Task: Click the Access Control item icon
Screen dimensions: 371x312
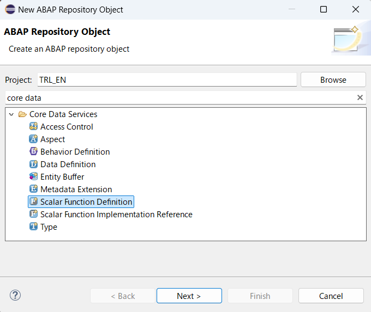Action: [33, 127]
